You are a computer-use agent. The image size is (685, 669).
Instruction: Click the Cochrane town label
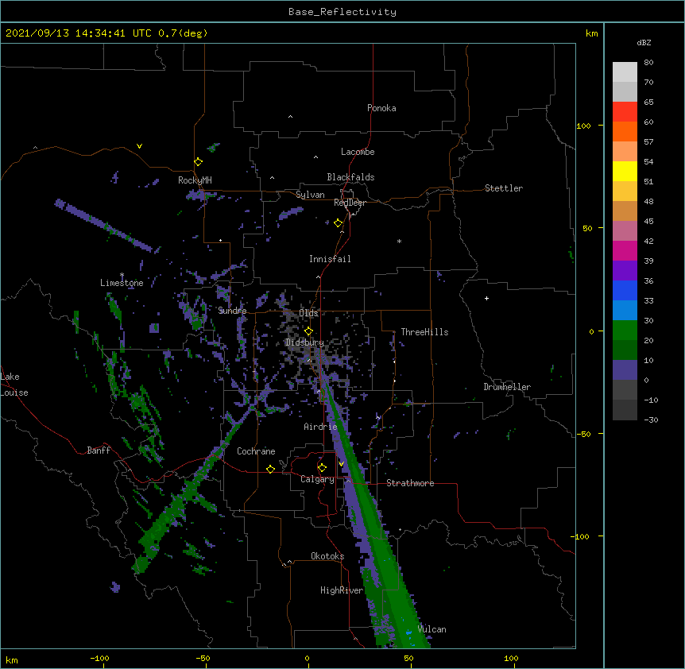[x=256, y=451]
